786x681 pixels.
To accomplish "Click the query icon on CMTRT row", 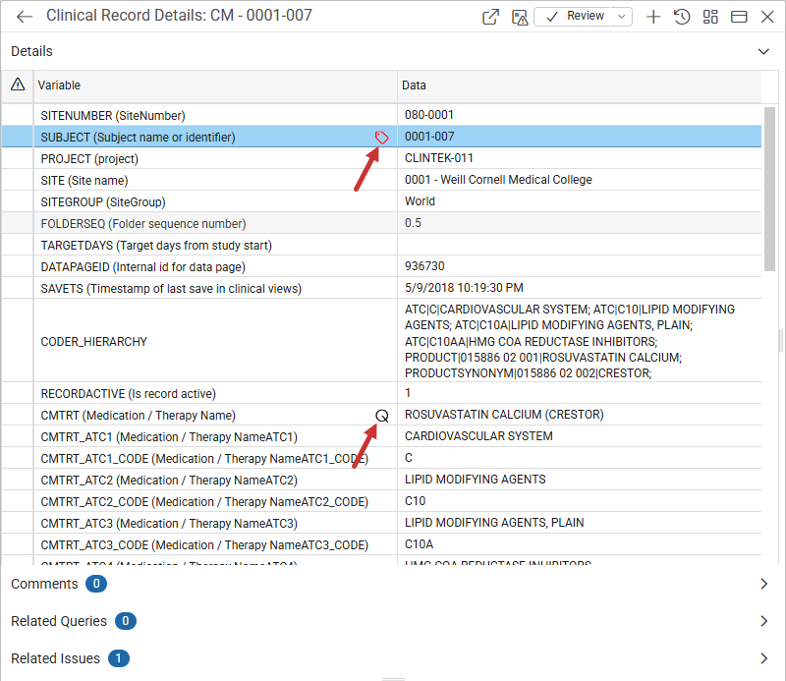I will pos(382,416).
